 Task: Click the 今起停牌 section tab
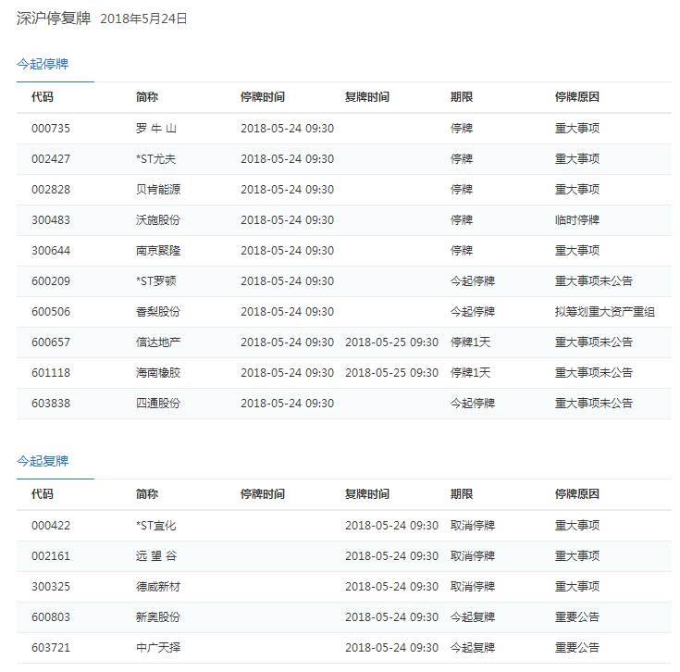pos(43,64)
